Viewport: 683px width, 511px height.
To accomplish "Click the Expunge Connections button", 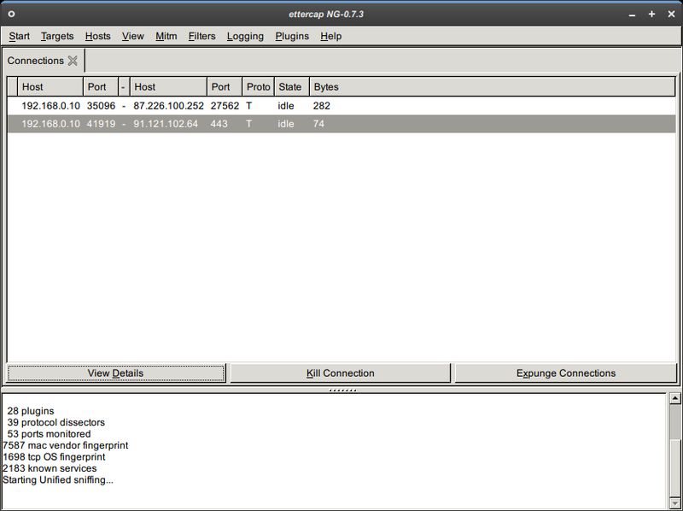I will coord(566,373).
